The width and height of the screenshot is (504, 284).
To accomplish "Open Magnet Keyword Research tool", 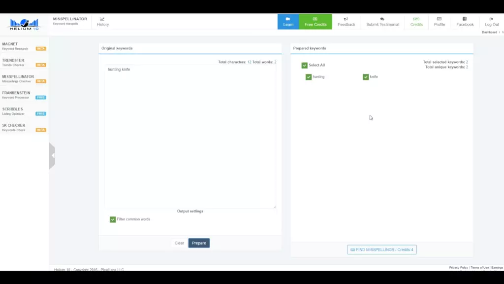I will 24,46.
